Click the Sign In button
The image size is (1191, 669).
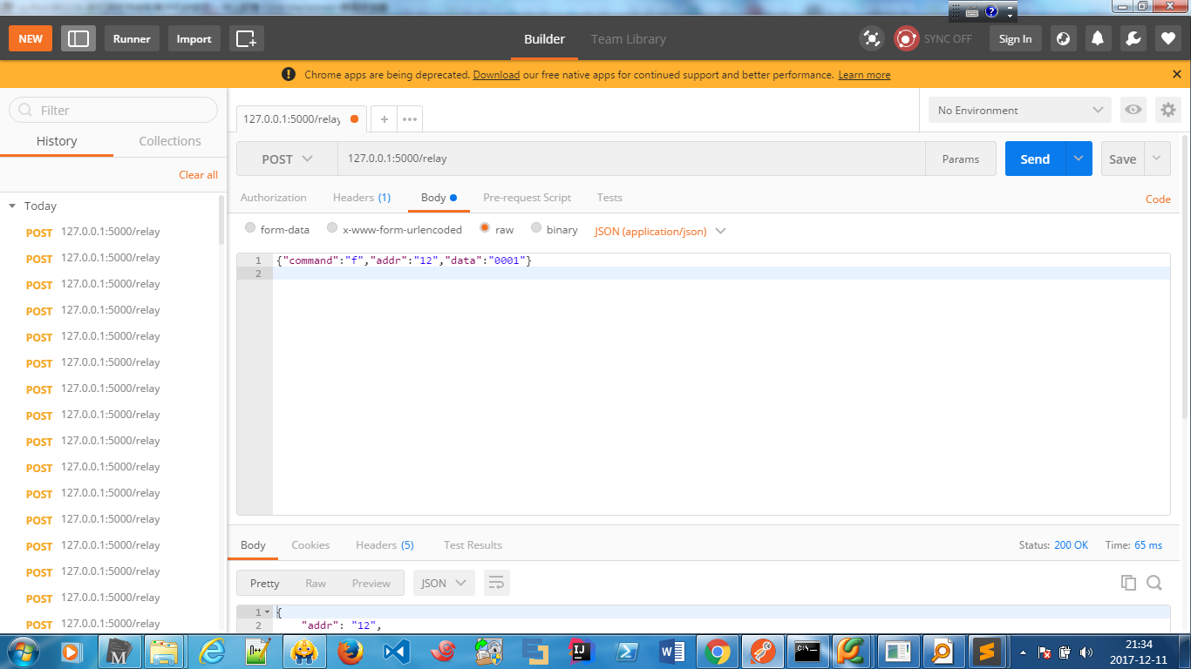(x=1015, y=38)
